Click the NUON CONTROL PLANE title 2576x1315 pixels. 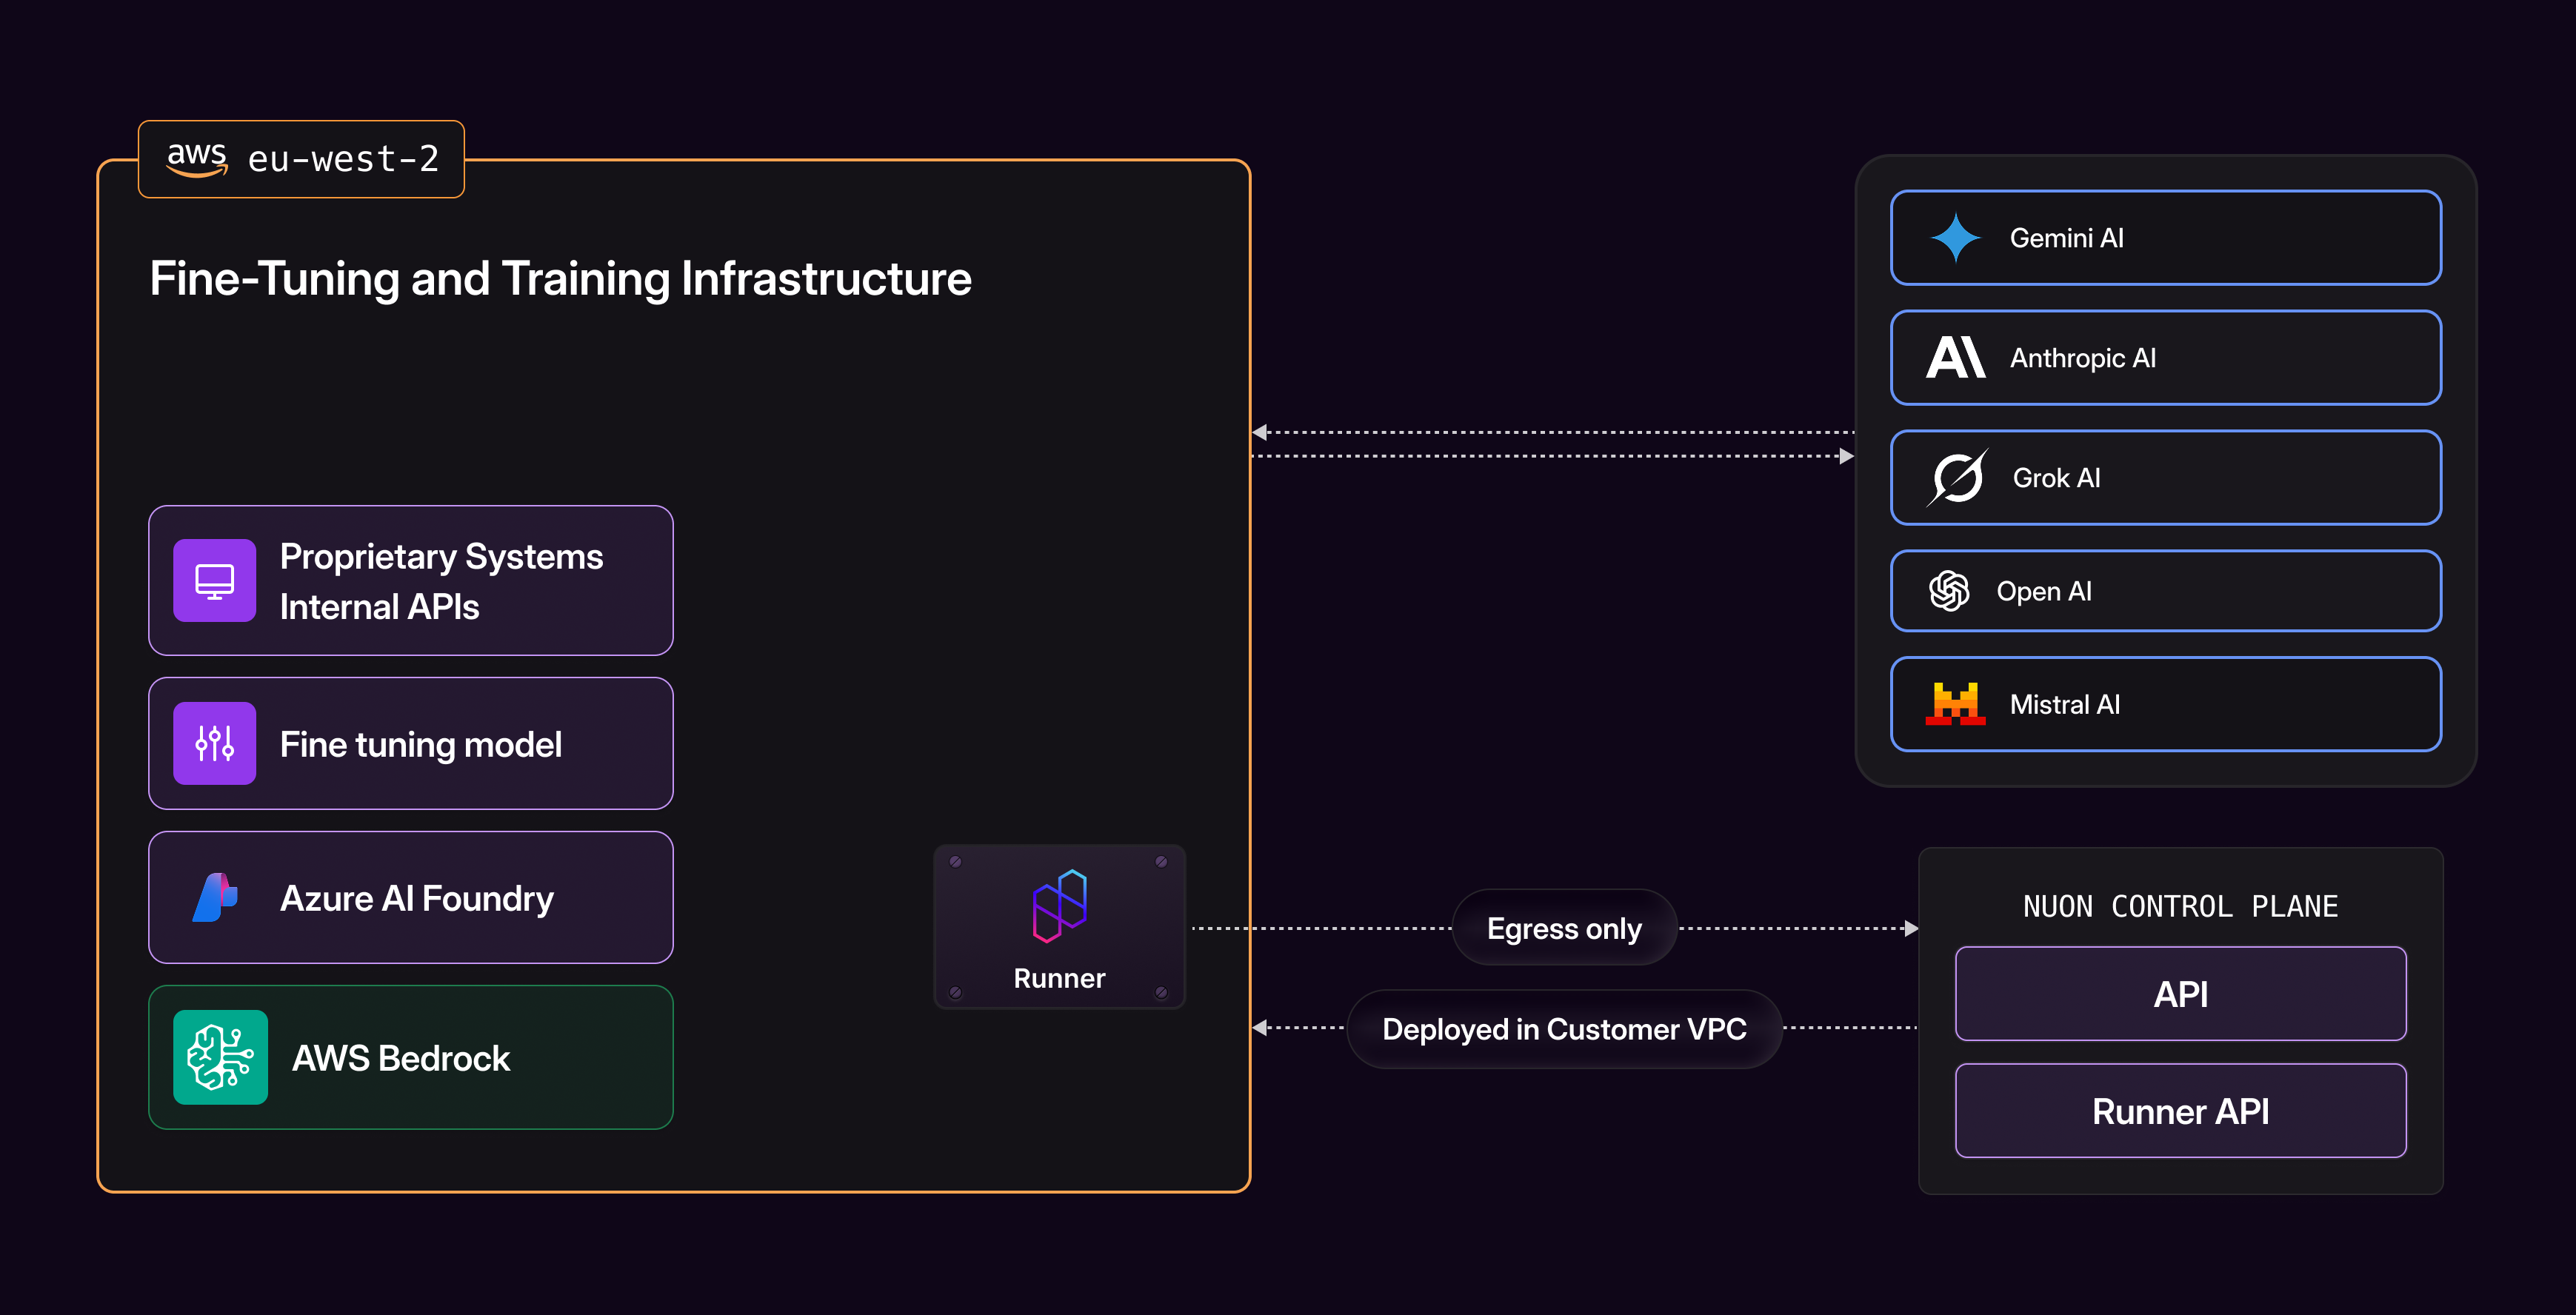click(2180, 906)
